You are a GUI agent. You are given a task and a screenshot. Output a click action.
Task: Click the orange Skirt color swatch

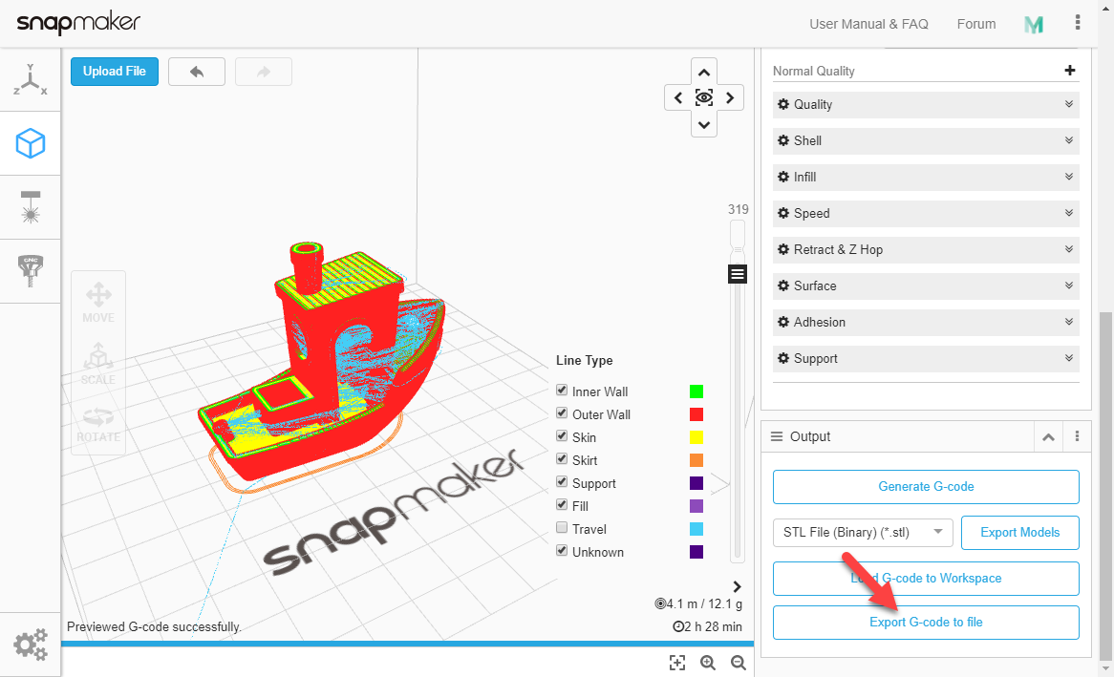696,460
